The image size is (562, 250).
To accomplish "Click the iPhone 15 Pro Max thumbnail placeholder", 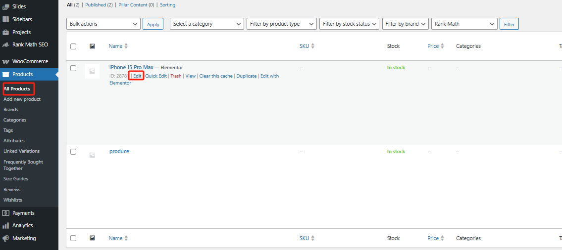I will tap(92, 71).
